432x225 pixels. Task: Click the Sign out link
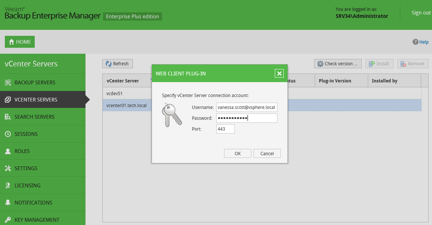coord(421,13)
